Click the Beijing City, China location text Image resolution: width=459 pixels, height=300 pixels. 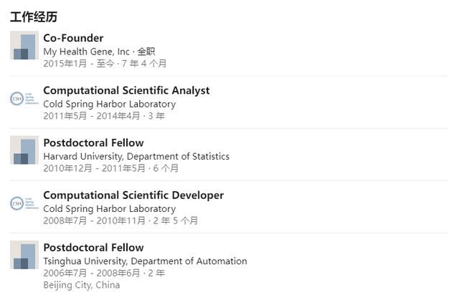(x=82, y=285)
